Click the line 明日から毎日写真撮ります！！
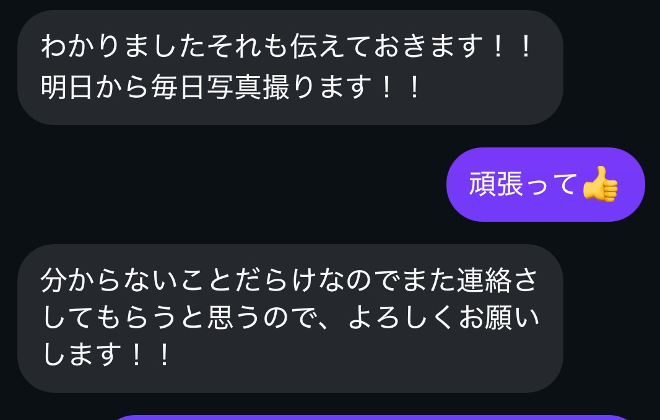 pos(231,87)
